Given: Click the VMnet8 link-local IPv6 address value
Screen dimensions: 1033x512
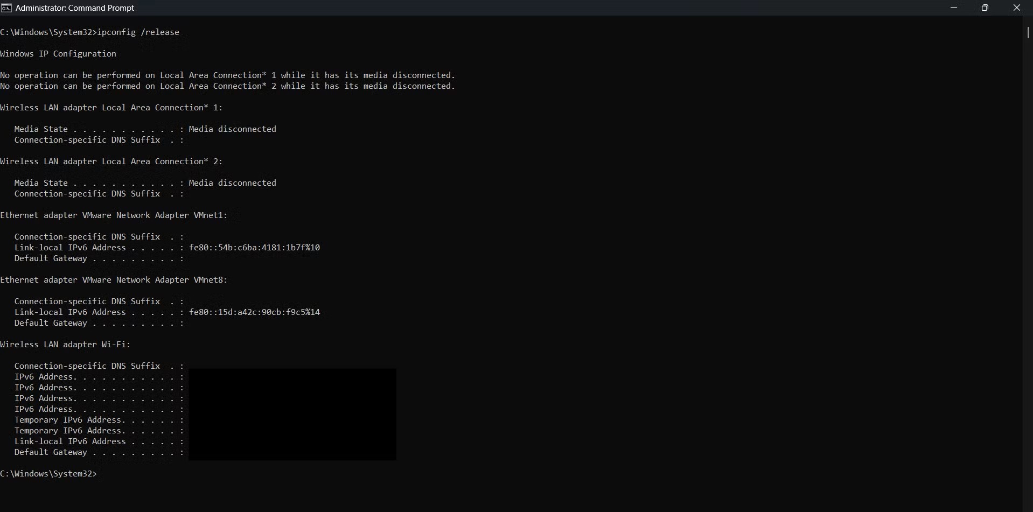Looking at the screenshot, I should pyautogui.click(x=254, y=312).
